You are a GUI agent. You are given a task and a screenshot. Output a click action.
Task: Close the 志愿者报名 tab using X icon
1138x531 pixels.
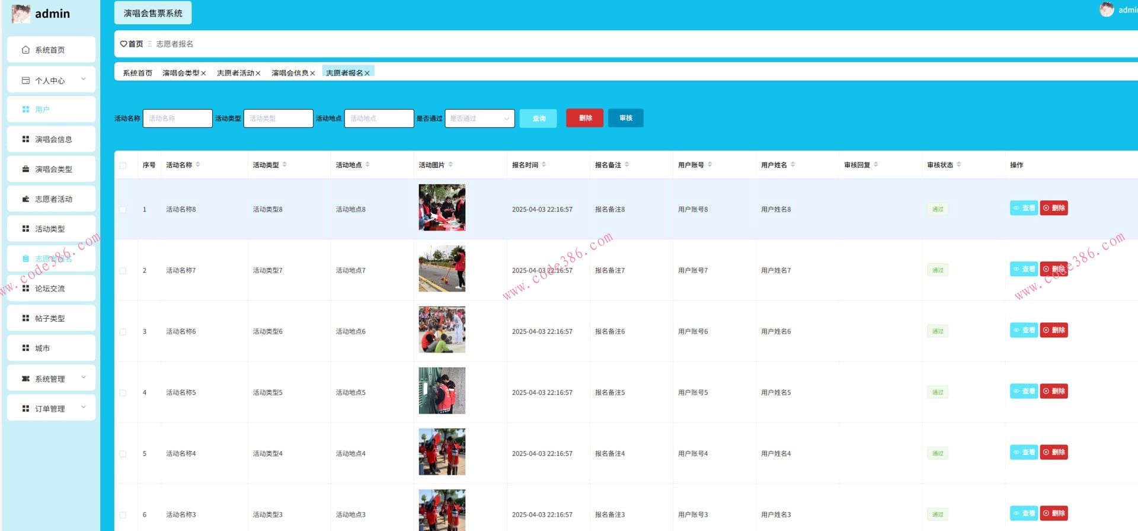(367, 73)
